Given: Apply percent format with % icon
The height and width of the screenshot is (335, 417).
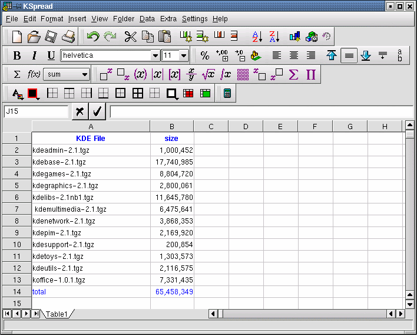Looking at the screenshot, I should [204, 55].
